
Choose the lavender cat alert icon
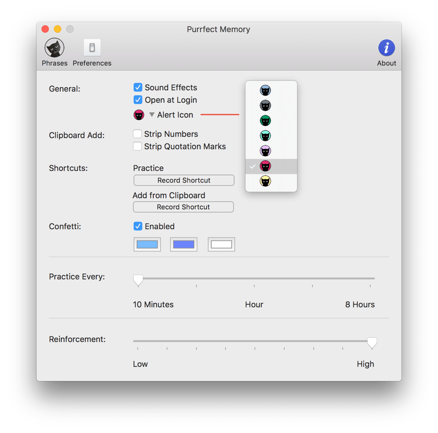tap(265, 151)
